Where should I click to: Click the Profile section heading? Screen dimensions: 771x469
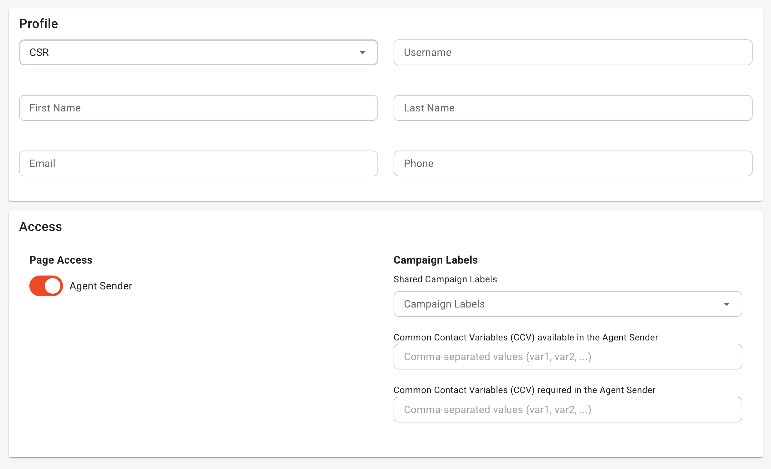[38, 24]
